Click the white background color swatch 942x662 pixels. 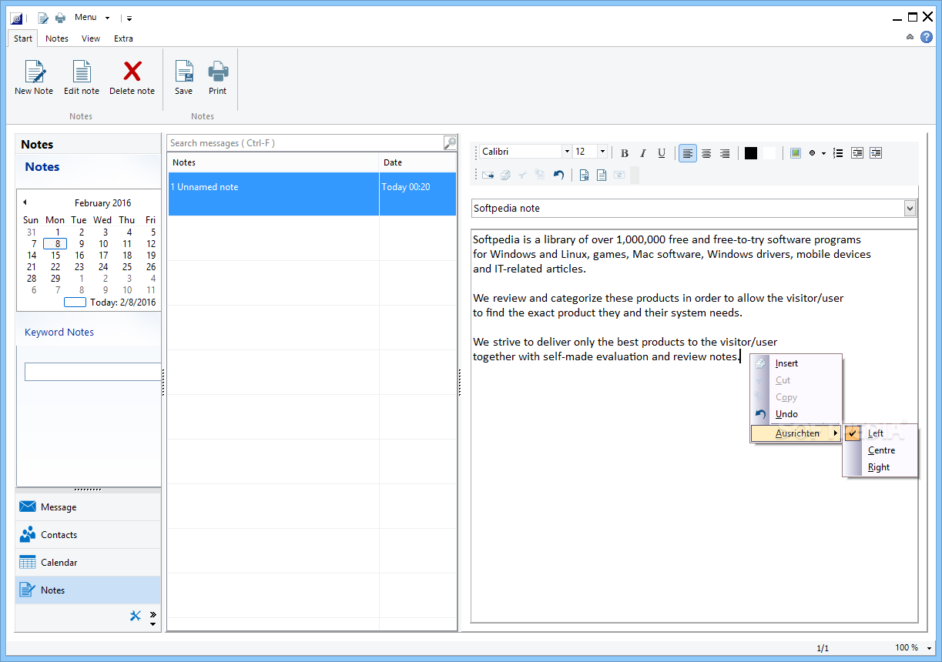769,153
